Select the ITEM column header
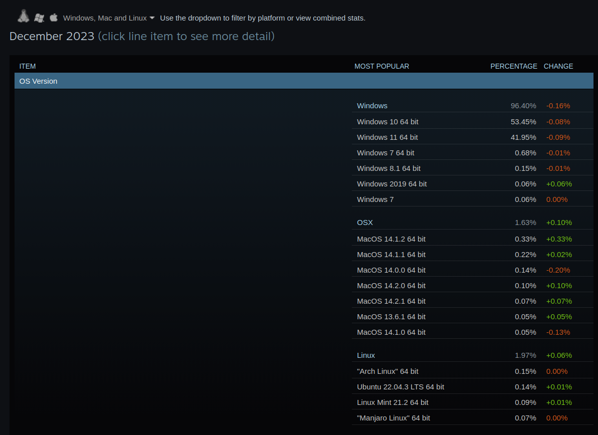598x435 pixels. [x=28, y=66]
